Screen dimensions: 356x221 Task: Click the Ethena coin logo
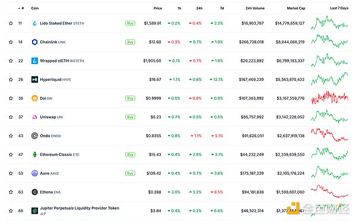(34, 192)
